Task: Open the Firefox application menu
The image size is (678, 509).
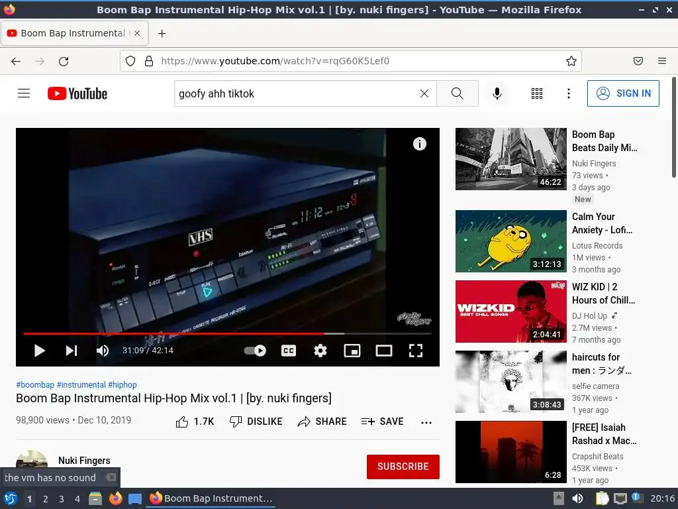Action: coord(662,61)
